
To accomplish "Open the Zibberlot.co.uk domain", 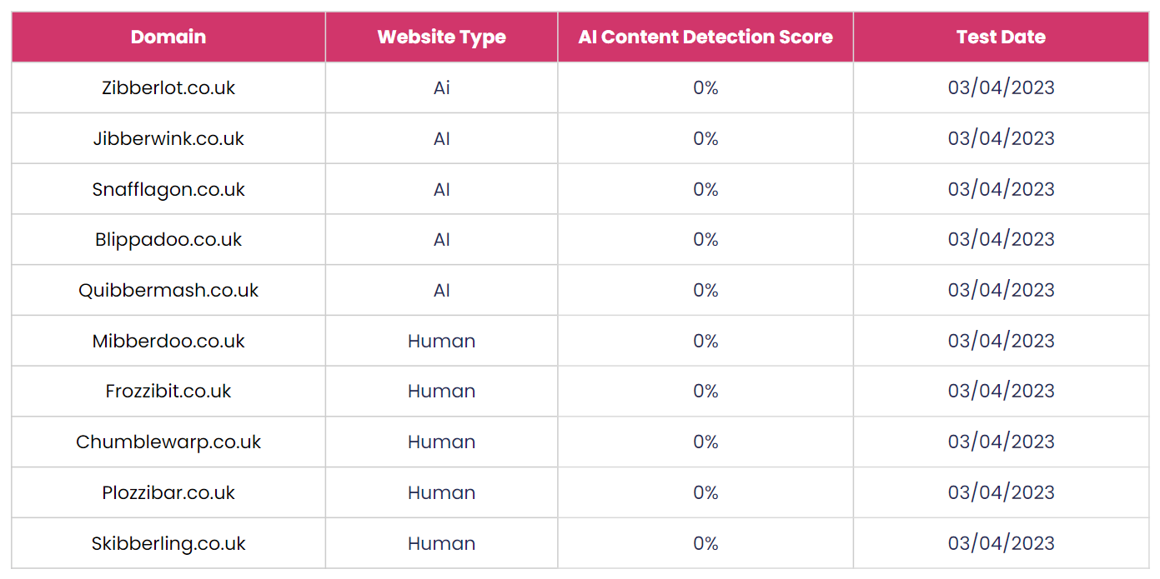I will pos(168,87).
